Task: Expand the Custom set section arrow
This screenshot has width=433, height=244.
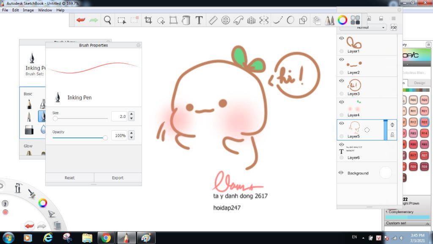Action: point(427,223)
